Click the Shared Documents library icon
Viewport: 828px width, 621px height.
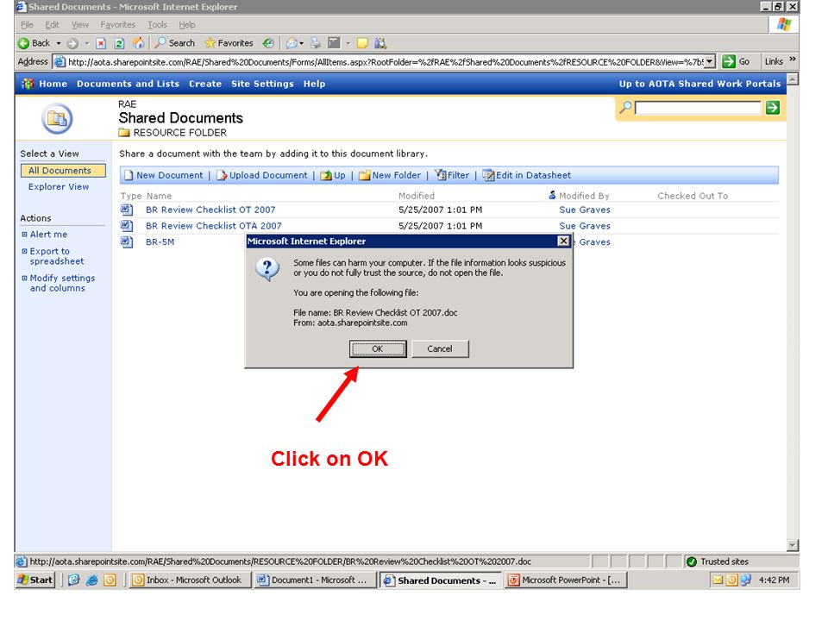pyautogui.click(x=57, y=119)
